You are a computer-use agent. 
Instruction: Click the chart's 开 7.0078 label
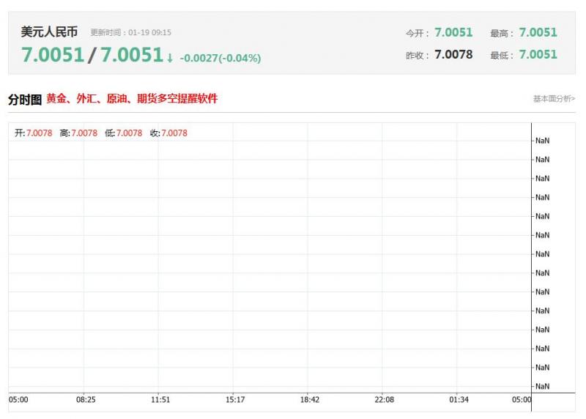tap(34, 133)
